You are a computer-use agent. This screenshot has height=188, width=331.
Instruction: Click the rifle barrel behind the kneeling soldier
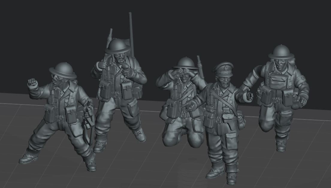click(x=200, y=66)
